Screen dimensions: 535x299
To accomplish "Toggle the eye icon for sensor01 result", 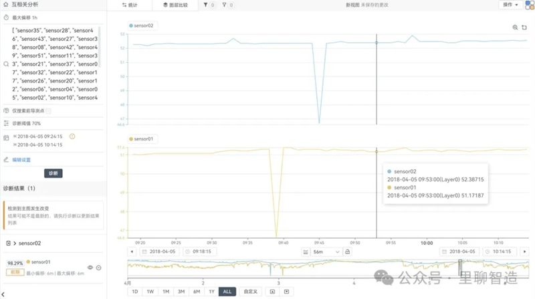I will pyautogui.click(x=90, y=268).
